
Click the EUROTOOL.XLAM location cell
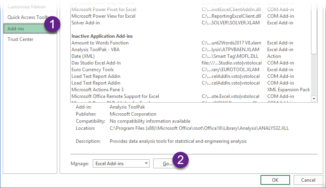coord(230,70)
